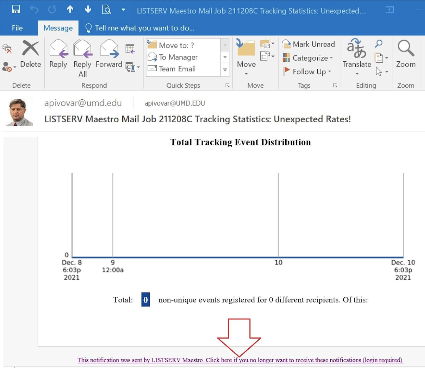425x368 pixels.
Task: Reply with a meeting icon
Action: click(x=130, y=48)
